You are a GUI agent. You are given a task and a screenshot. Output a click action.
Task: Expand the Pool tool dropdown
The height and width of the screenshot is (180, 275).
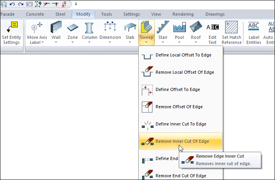click(179, 42)
